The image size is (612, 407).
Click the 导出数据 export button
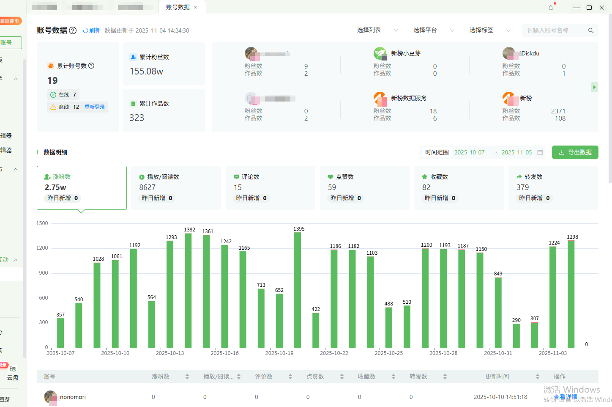575,152
